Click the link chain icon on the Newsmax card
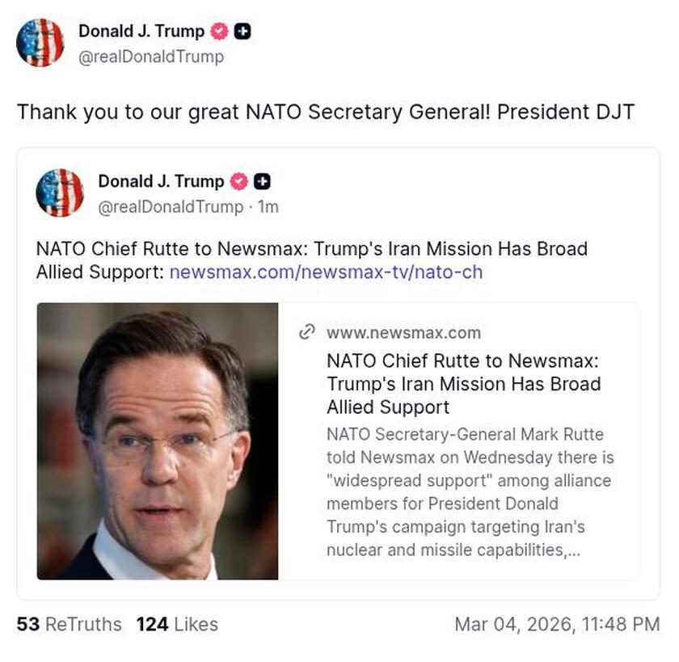The width and height of the screenshot is (679, 662). 306,332
